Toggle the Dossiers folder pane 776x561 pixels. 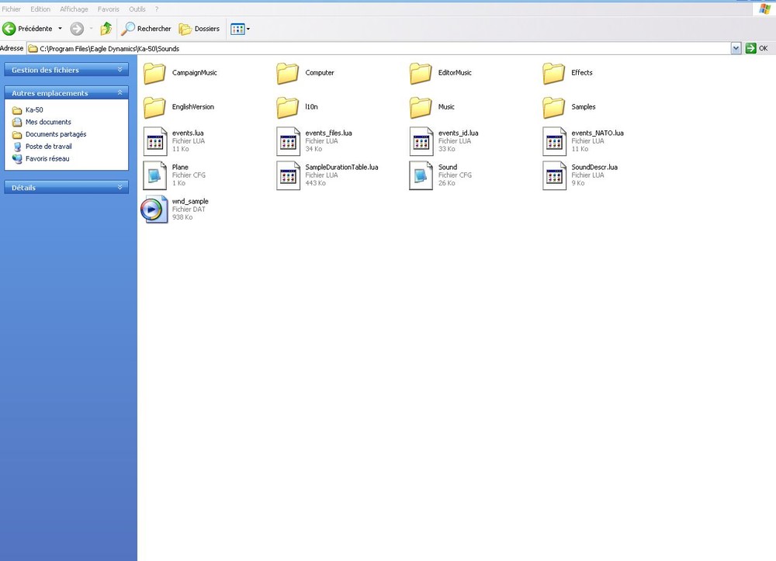[198, 29]
